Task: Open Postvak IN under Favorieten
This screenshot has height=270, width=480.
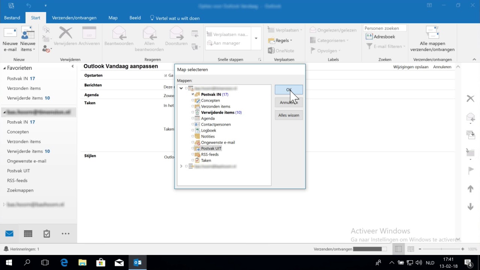Action: [x=21, y=79]
